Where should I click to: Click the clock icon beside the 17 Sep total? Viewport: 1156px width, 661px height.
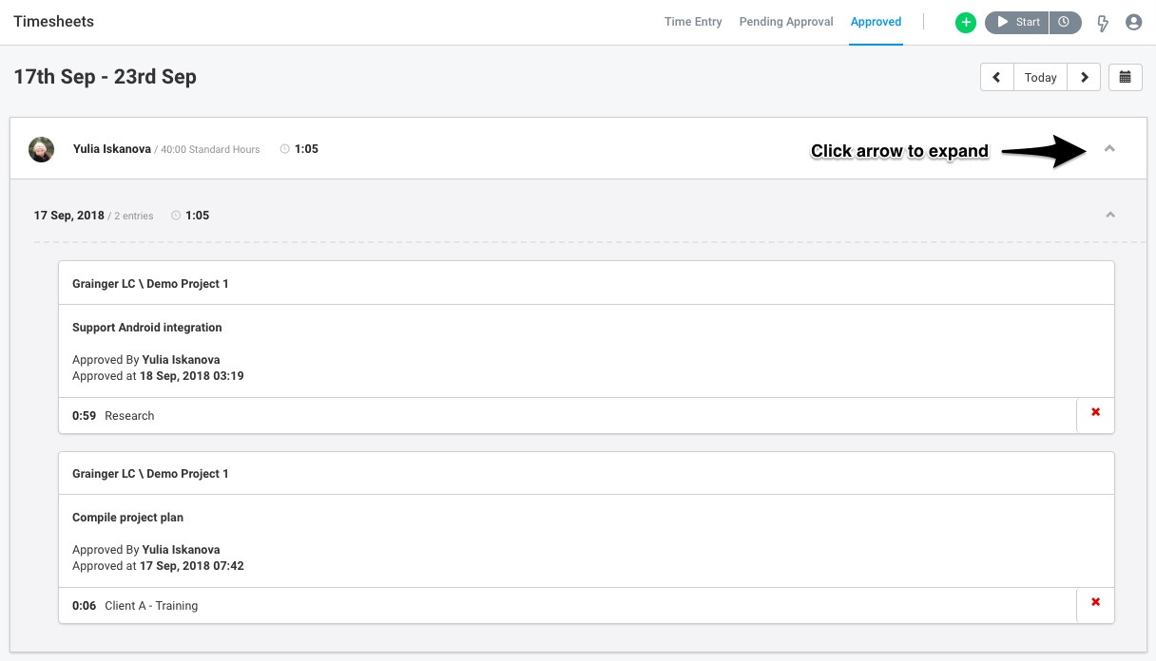[176, 216]
